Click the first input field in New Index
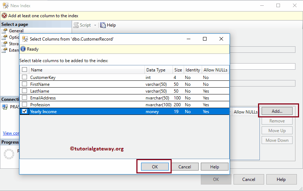This screenshot has height=191, width=303. (262, 50)
